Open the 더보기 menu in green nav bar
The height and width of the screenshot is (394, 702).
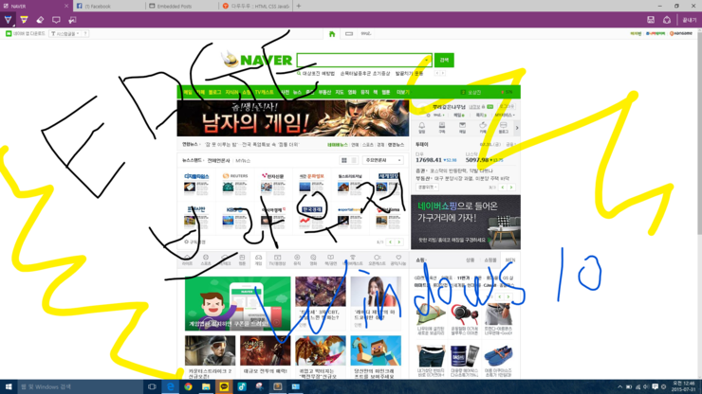click(x=403, y=92)
